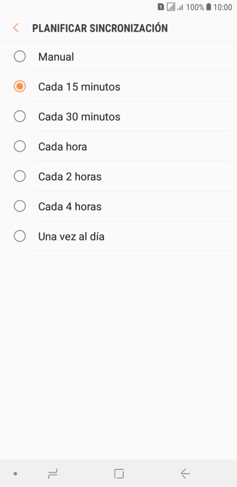Viewport: 237px width, 487px height.
Task: Choose the Cada 4 horas text label
Action: (x=70, y=207)
